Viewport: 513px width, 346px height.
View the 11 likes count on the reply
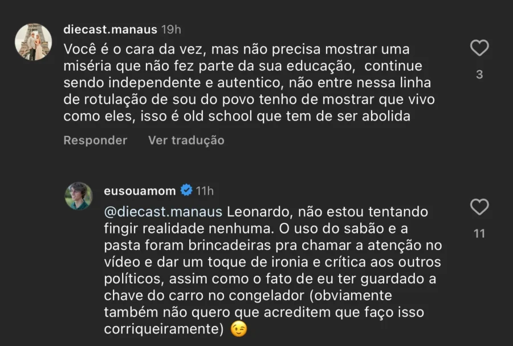(479, 233)
